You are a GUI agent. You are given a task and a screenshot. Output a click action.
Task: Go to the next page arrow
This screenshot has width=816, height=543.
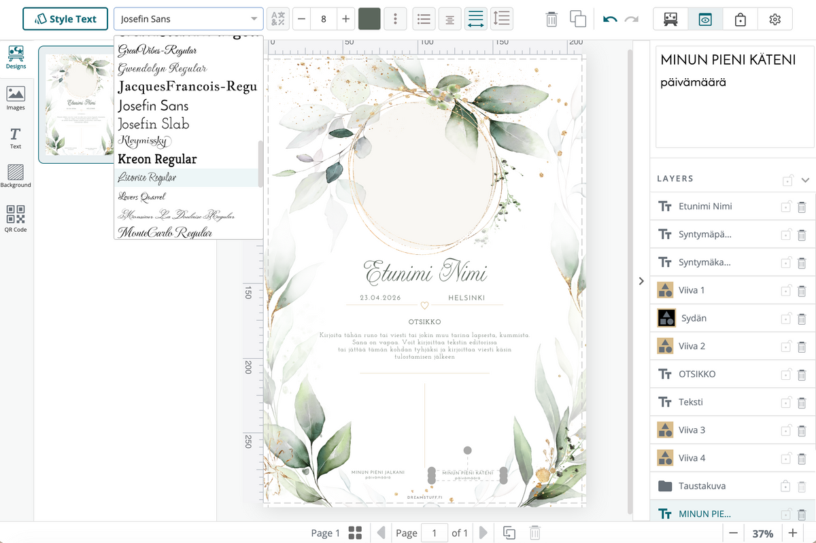pos(483,533)
